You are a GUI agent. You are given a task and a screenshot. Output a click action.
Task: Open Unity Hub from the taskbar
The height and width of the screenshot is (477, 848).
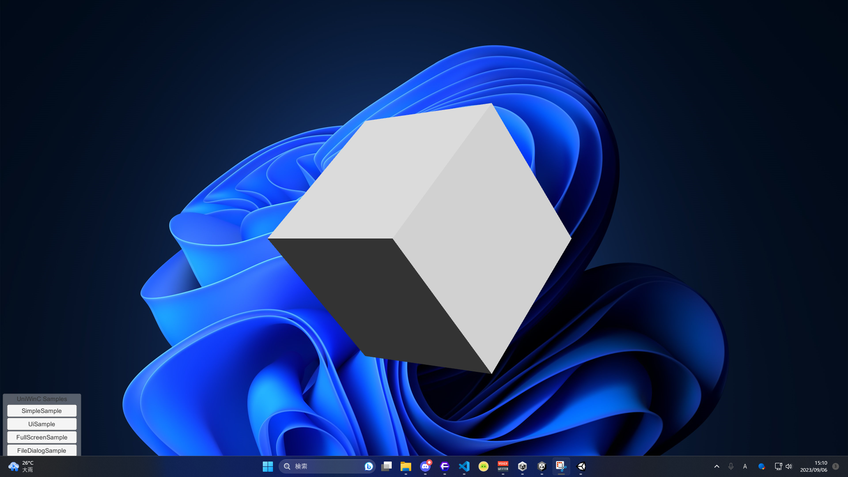522,466
